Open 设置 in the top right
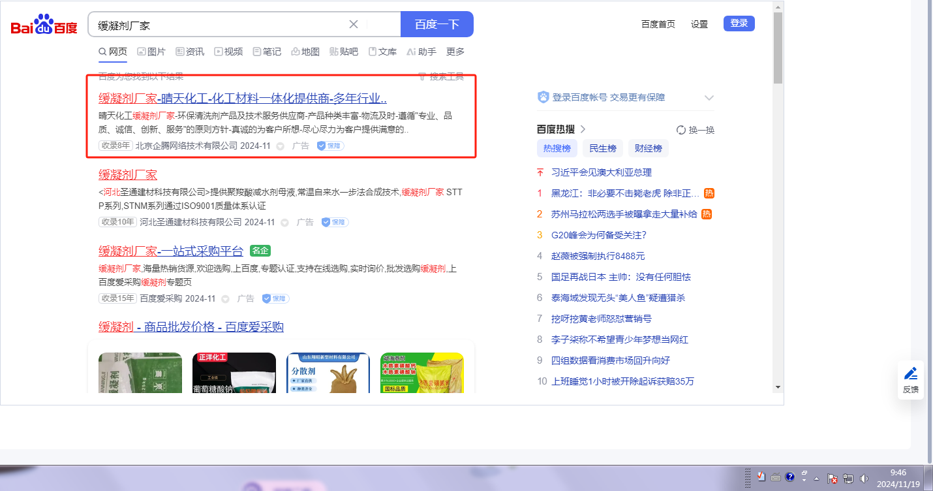933x491 pixels. [x=699, y=24]
